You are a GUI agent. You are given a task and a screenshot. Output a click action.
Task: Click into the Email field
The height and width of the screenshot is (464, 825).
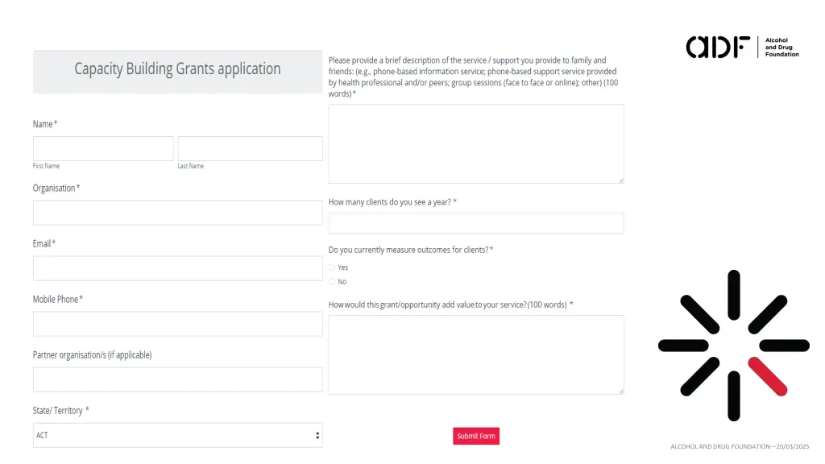(x=177, y=268)
